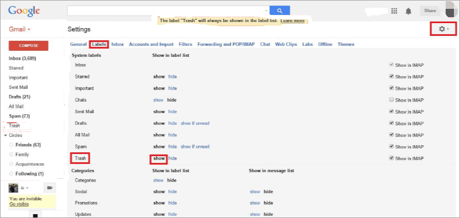The height and width of the screenshot is (218, 460).
Task: Click the chat profile photo thumbnail
Action: (x=13, y=188)
